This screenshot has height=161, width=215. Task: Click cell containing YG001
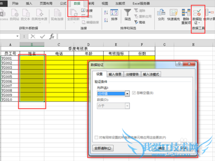coord(10,58)
